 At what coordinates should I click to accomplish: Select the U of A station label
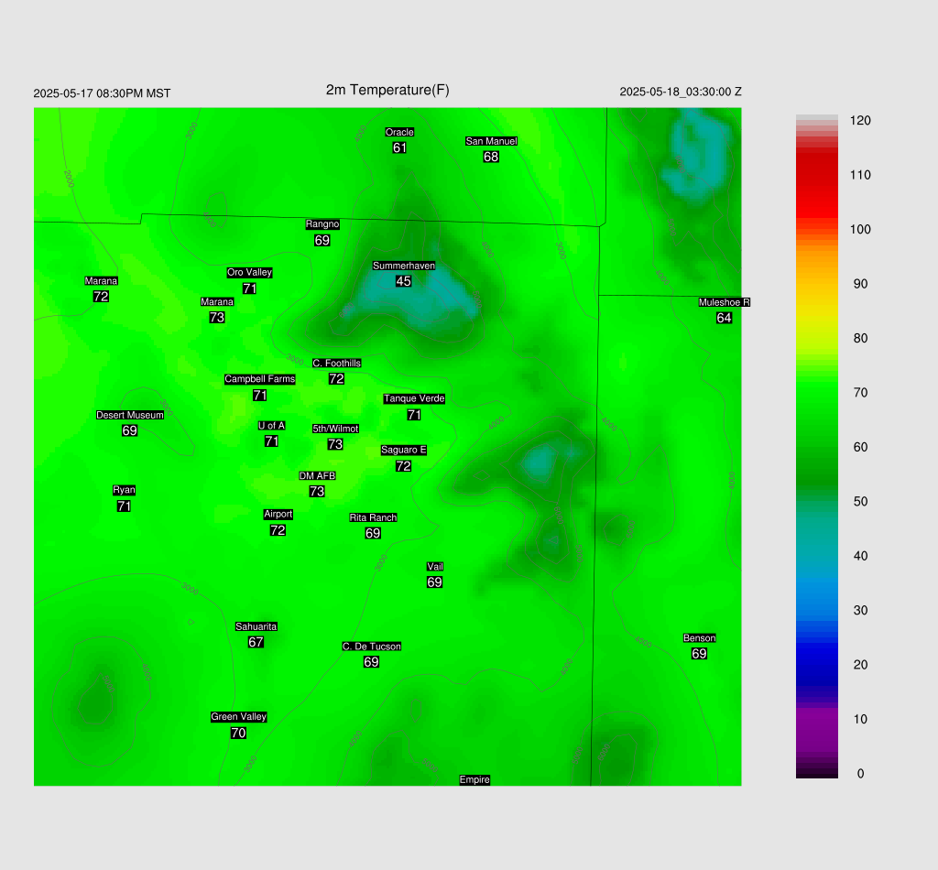coord(271,426)
